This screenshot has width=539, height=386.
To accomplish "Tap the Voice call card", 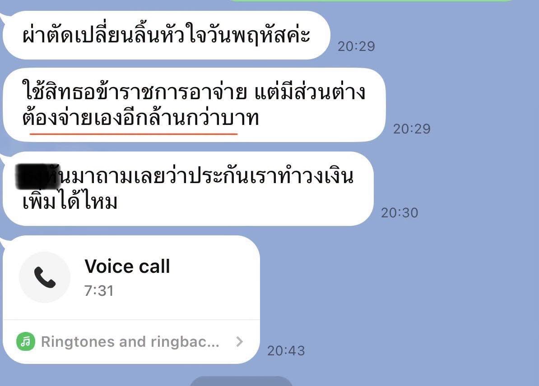I will (x=131, y=299).
